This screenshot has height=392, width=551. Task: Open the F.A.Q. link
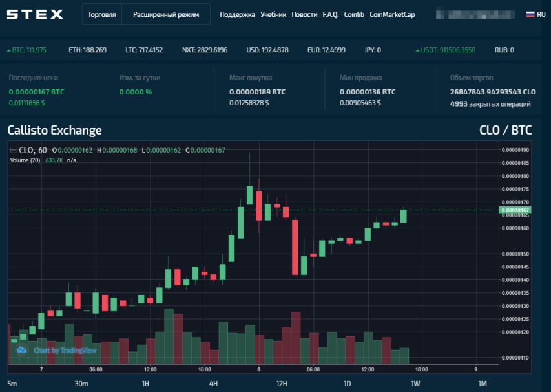330,14
